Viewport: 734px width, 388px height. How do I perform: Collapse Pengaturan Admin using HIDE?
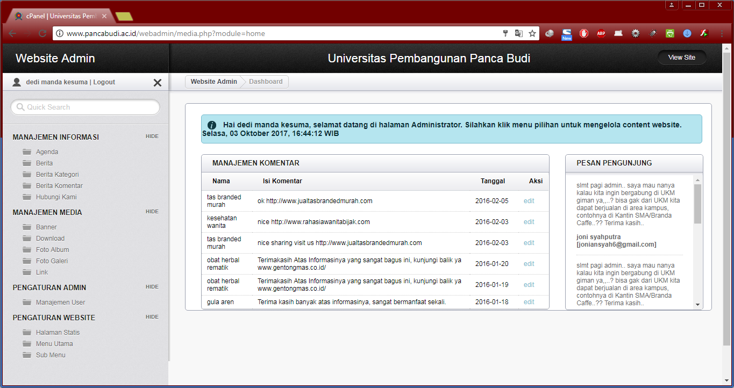[152, 287]
